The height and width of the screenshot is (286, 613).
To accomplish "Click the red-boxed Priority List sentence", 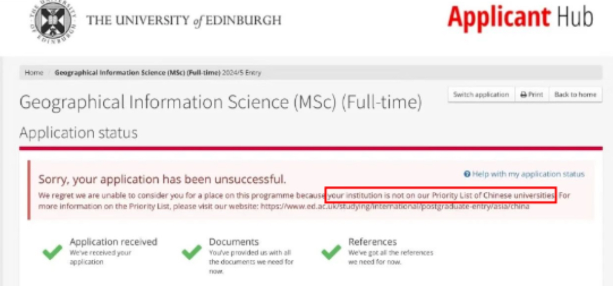I will coord(441,194).
